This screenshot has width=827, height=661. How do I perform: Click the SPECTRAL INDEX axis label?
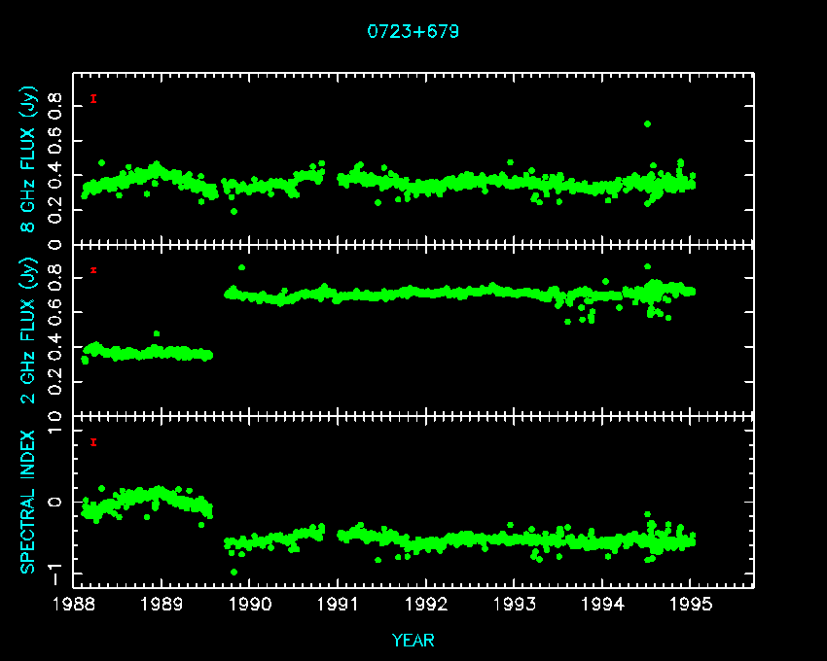click(x=29, y=501)
